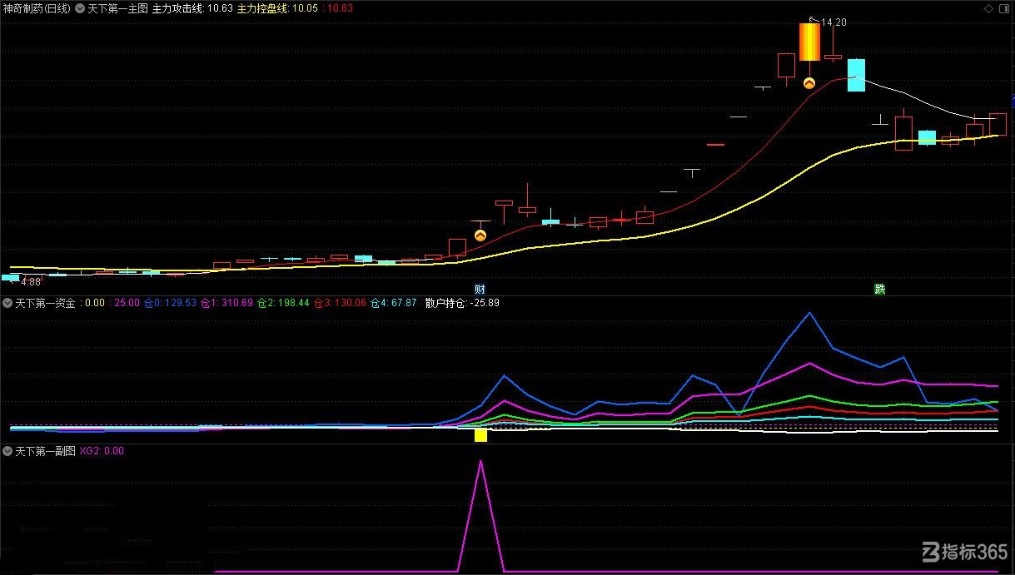Click the orange up-arrow signal near 14.20 peak
Screen dimensions: 1015x575
[809, 83]
